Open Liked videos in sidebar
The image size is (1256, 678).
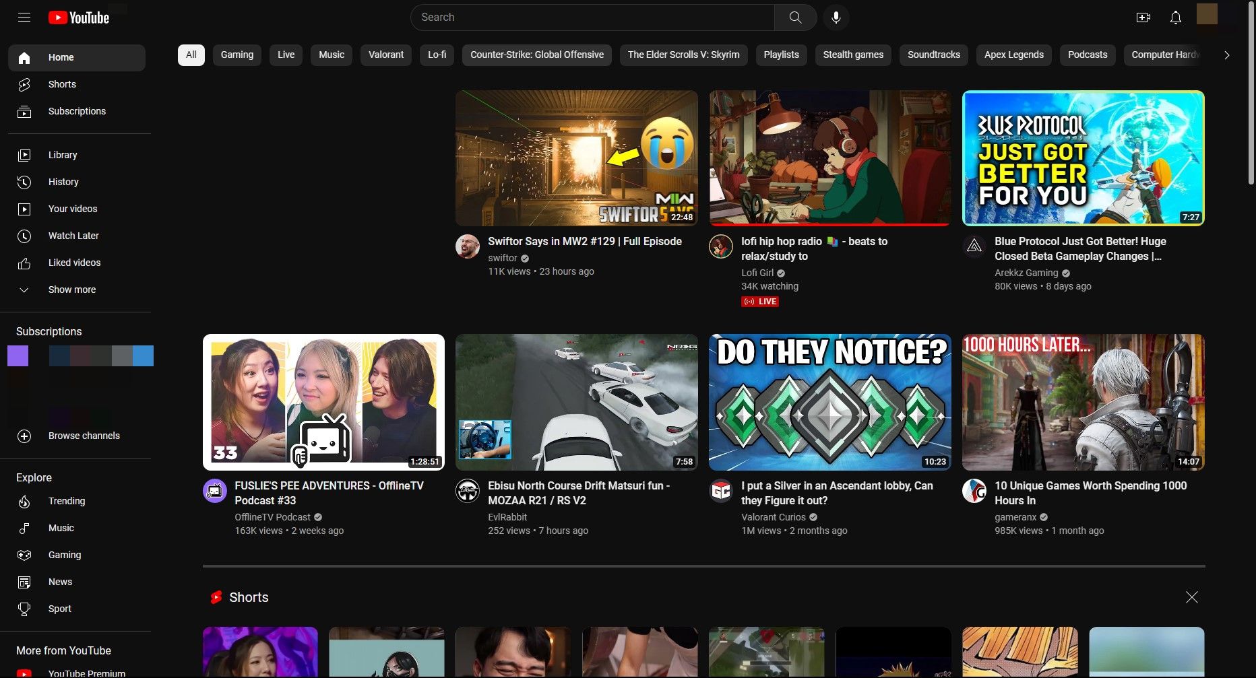[x=74, y=263]
